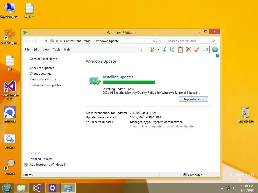Select the Fockus magnifier shortcut on desktop

10,167
